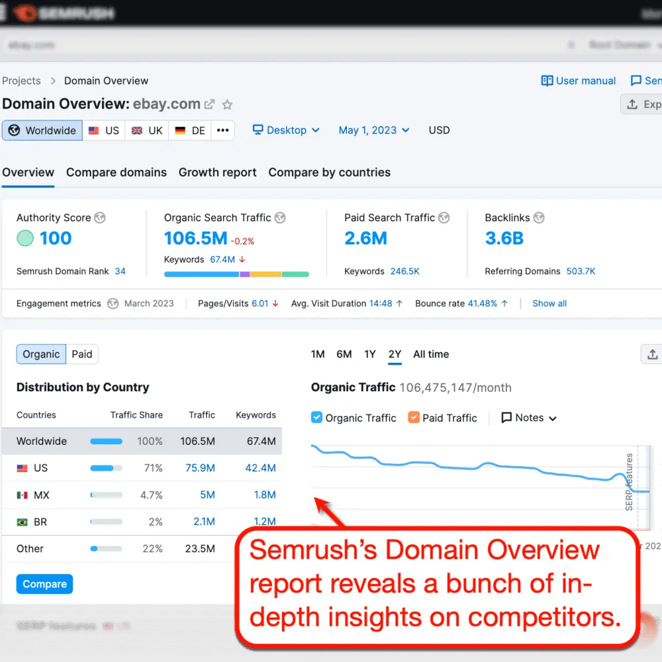662x662 pixels.
Task: Click Brazil flag icon in table
Action: point(22,522)
